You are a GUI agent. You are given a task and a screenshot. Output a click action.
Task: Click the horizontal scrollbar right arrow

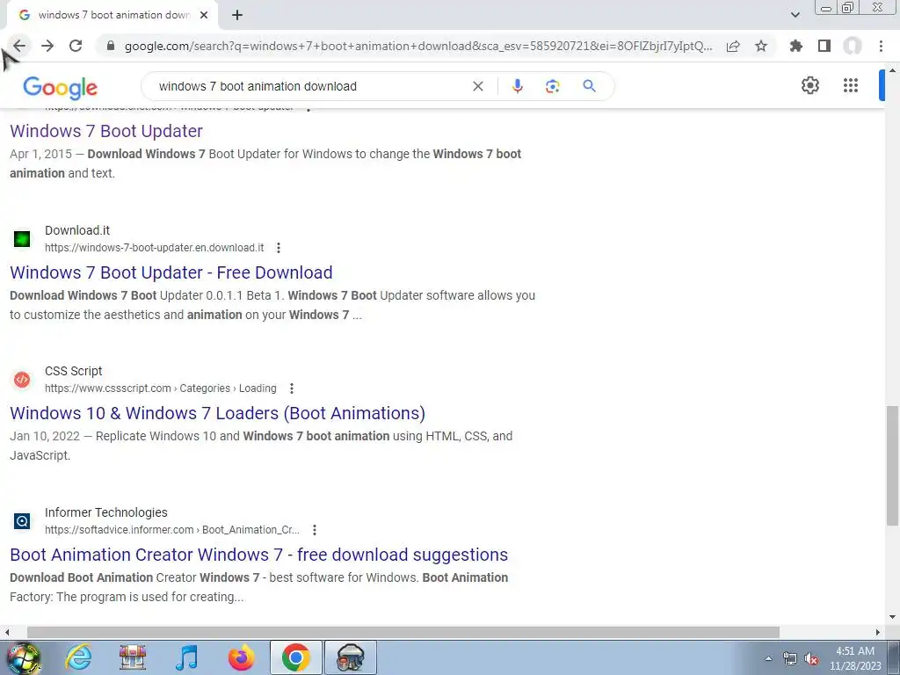click(x=878, y=633)
